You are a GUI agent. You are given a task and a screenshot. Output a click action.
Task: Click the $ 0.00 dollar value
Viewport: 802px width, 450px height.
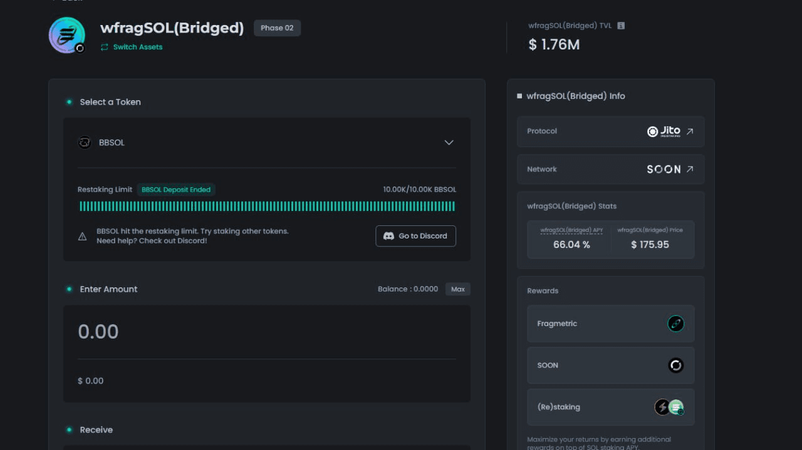tap(91, 381)
